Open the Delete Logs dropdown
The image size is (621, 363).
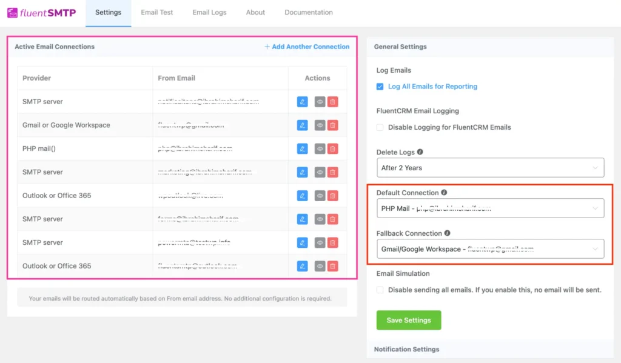point(490,168)
